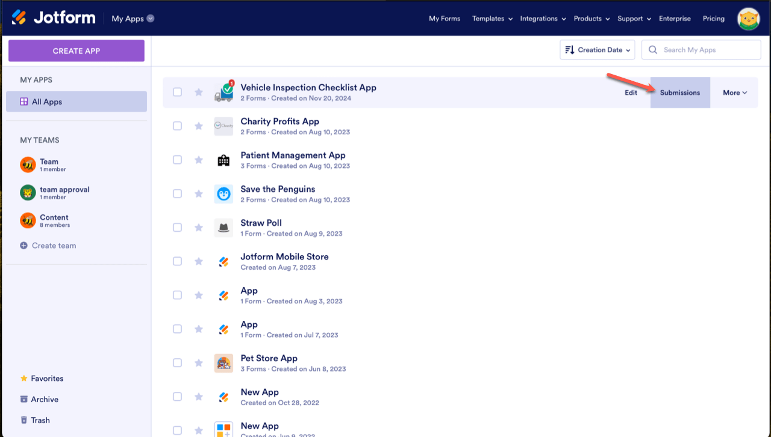The height and width of the screenshot is (437, 771).
Task: Check the Jotform Mobile Store checkbox
Action: coord(177,261)
